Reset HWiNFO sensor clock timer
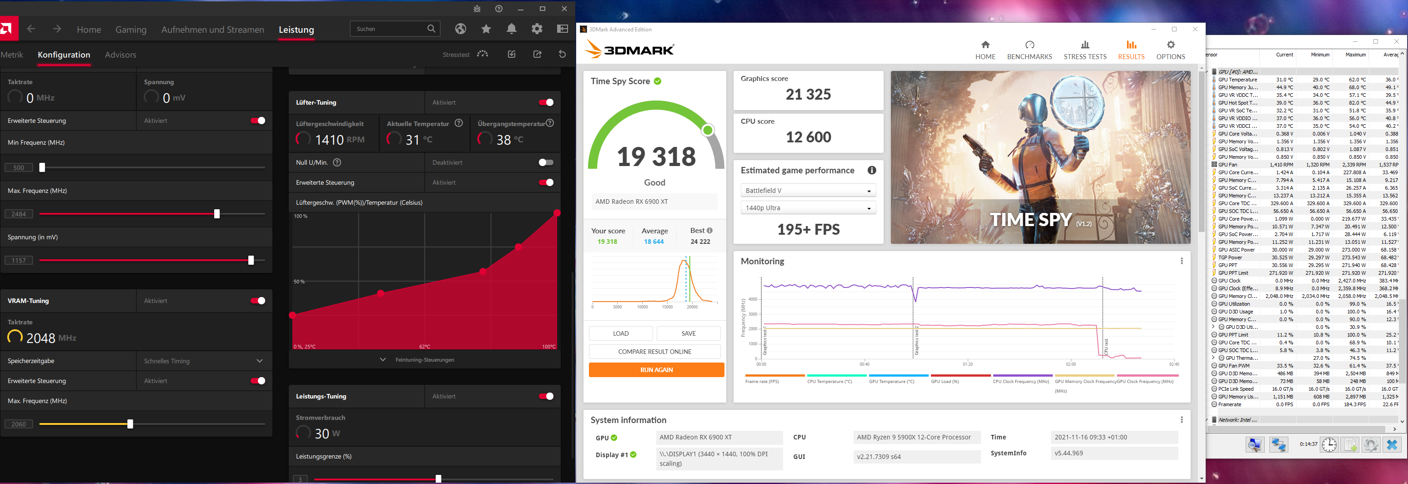 (x=1329, y=444)
